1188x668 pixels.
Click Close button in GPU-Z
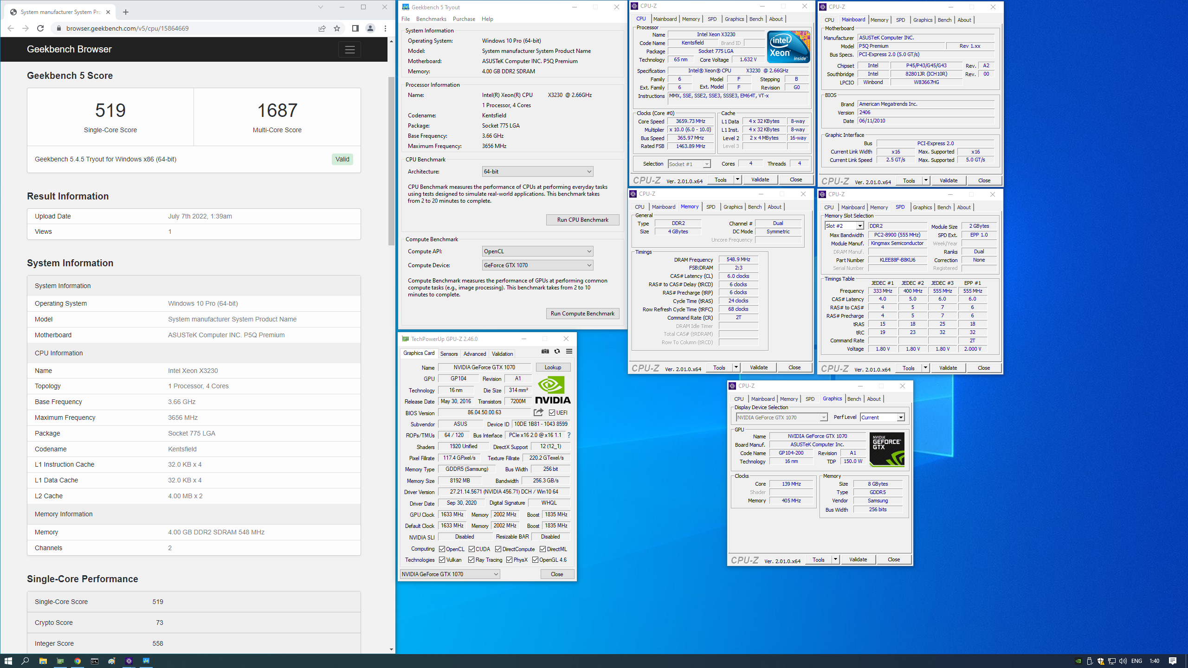(557, 574)
